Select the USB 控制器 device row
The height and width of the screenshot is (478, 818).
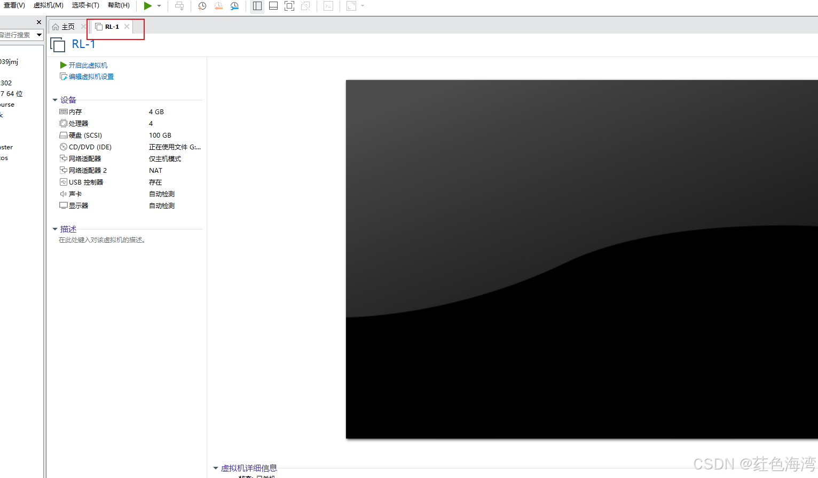pos(130,182)
